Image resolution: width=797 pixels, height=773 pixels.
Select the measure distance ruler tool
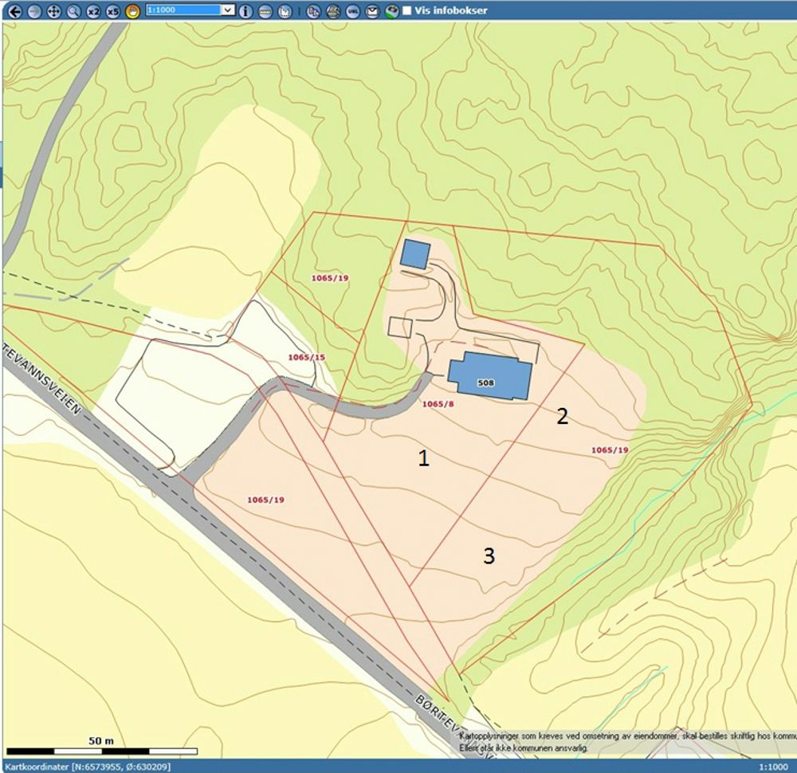tap(265, 11)
